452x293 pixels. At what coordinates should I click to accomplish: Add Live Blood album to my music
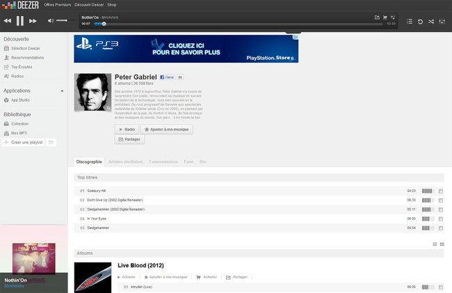tap(166, 277)
